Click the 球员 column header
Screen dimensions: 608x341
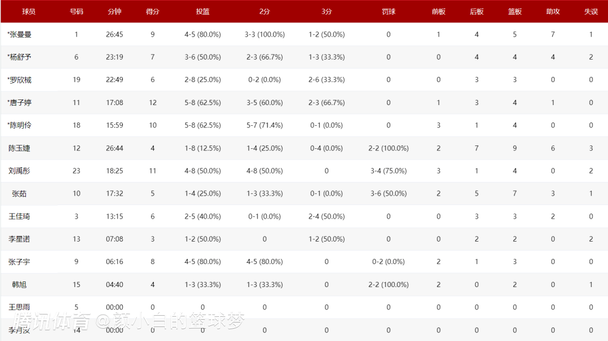[29, 11]
